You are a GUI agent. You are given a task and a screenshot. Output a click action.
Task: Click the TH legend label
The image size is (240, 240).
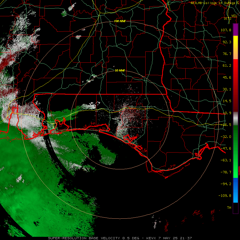pos(229,208)
